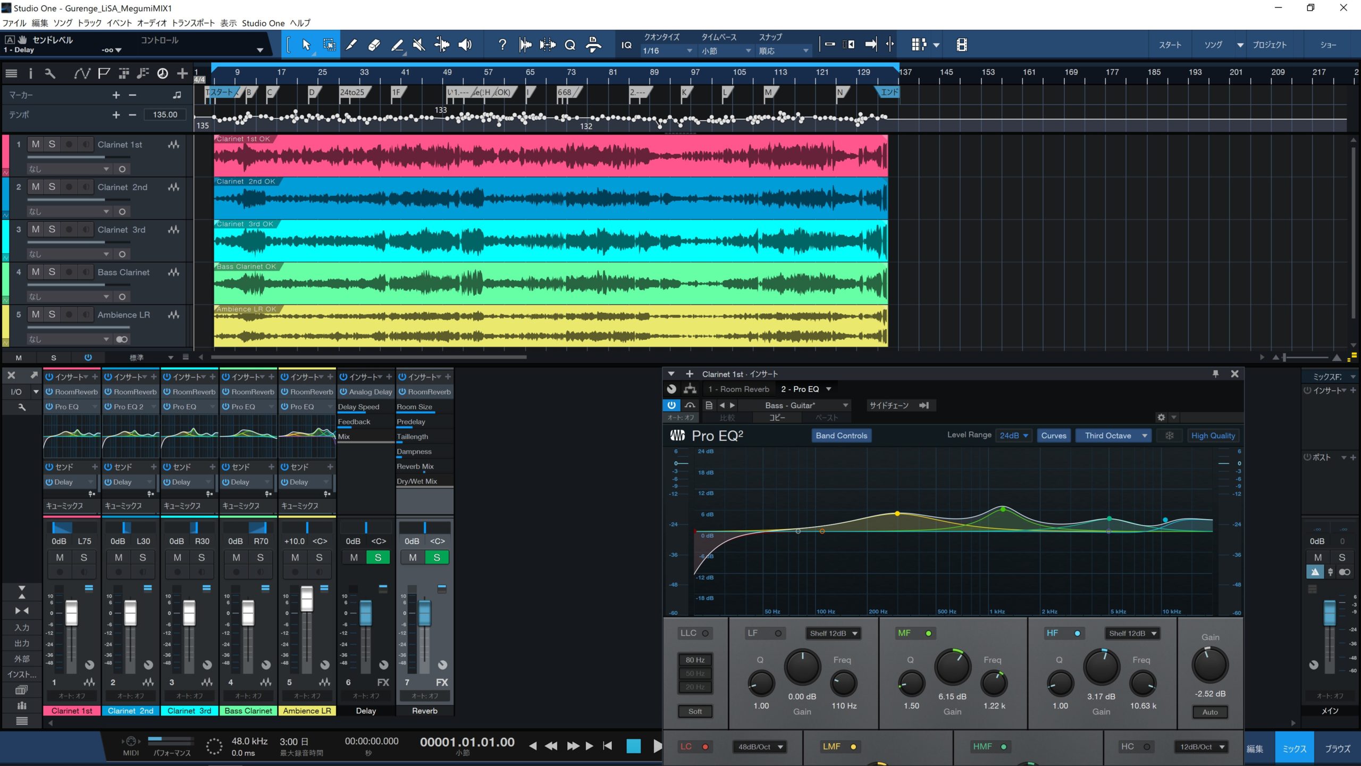
Task: Click the Auto gain button
Action: [1210, 712]
